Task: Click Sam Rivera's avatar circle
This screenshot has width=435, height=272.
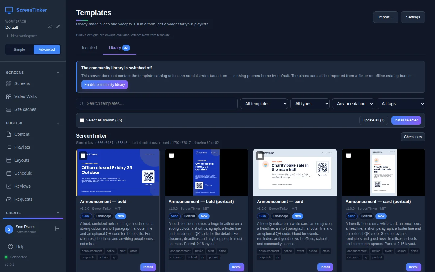Action: pos(9,229)
